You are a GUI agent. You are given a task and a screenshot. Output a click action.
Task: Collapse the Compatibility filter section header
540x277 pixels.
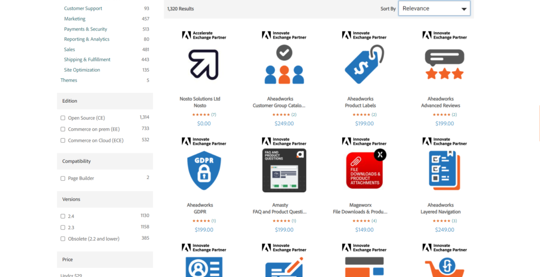click(x=105, y=161)
